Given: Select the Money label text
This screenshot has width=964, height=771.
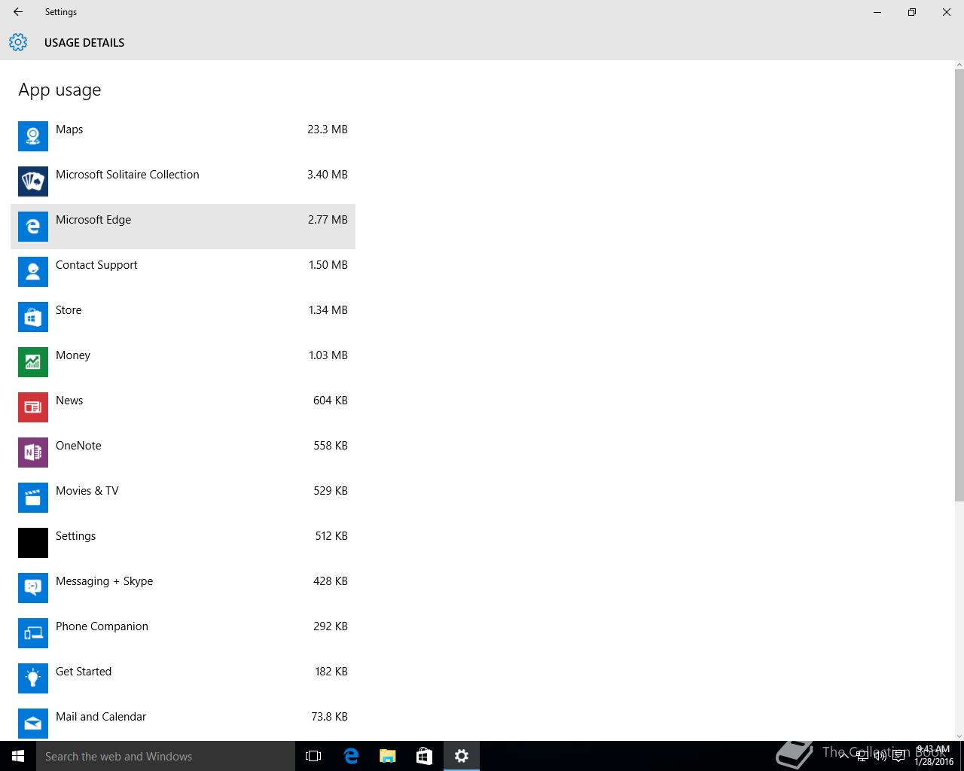Looking at the screenshot, I should click(x=73, y=355).
